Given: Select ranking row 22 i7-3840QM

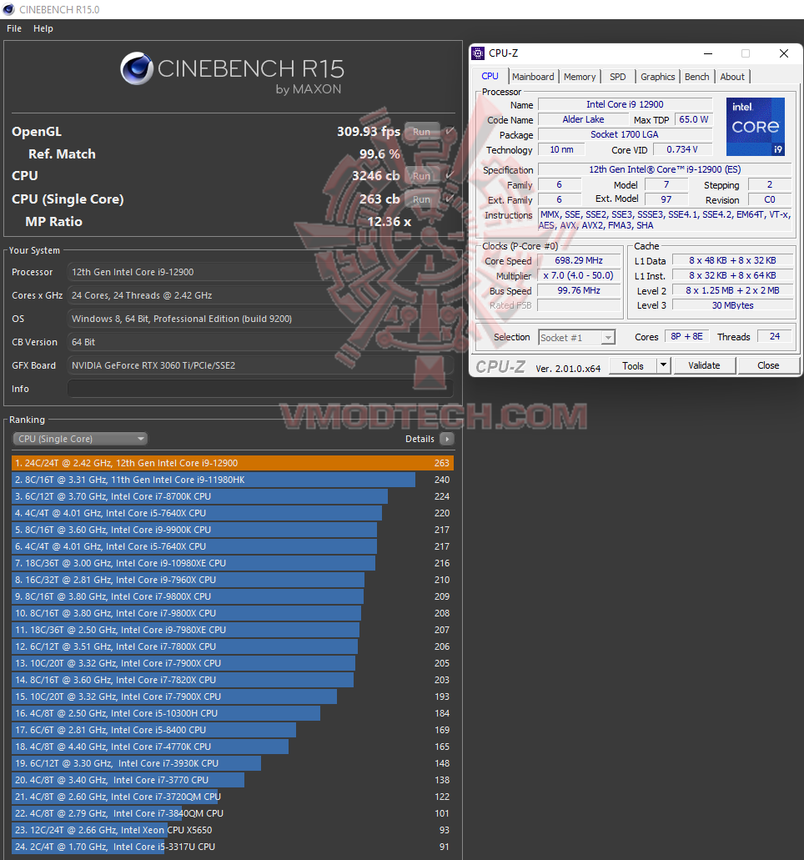Looking at the screenshot, I should click(233, 813).
